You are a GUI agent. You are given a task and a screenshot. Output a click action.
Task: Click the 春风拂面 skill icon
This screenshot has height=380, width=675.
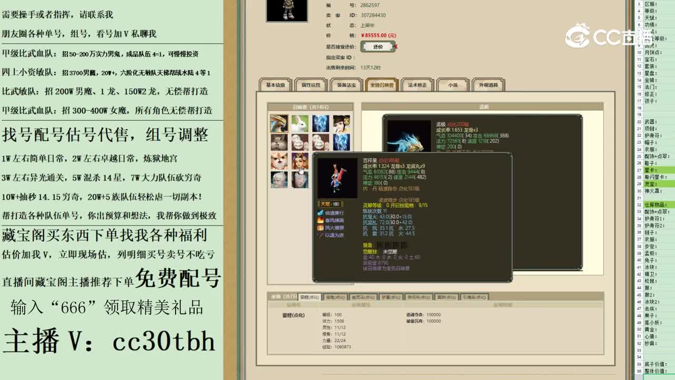[x=320, y=220]
